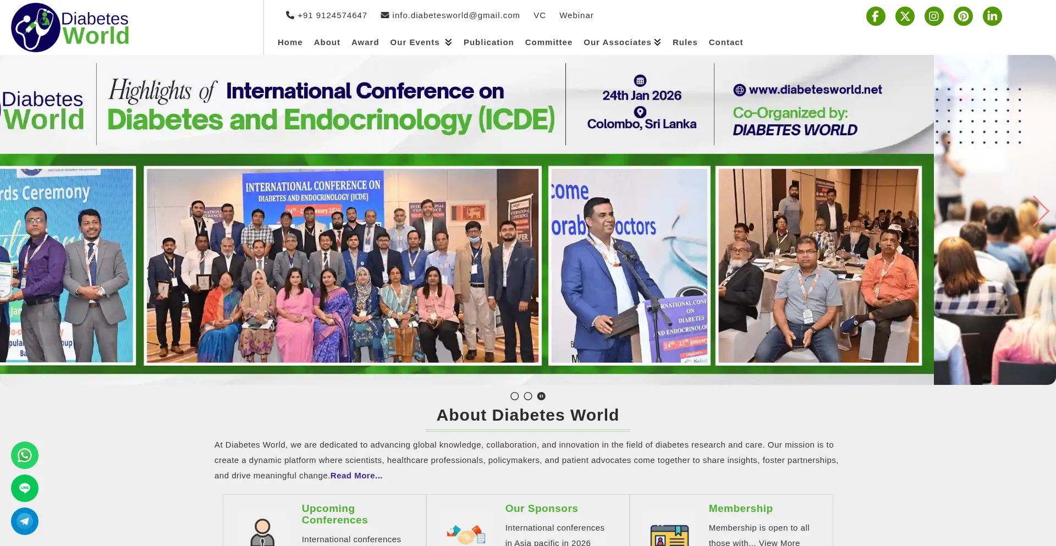The image size is (1056, 546).
Task: Open the Pinterest social icon
Action: pyautogui.click(x=963, y=16)
